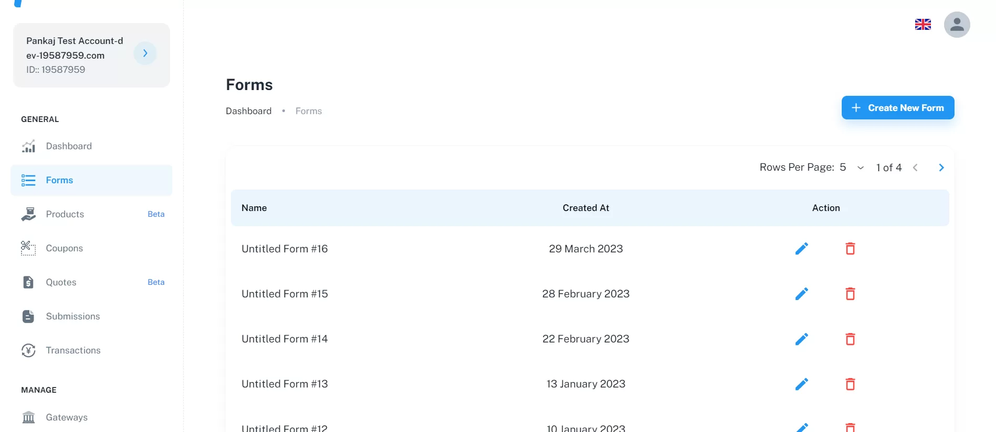Select the Untitled Form #15 name
The image size is (996, 432).
point(284,294)
